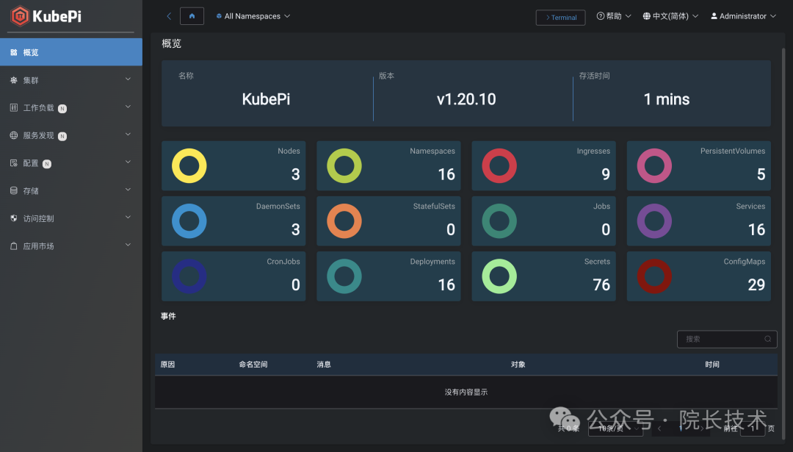Expand the 应用市场 sidebar menu chevron
793x452 pixels.
(x=128, y=245)
